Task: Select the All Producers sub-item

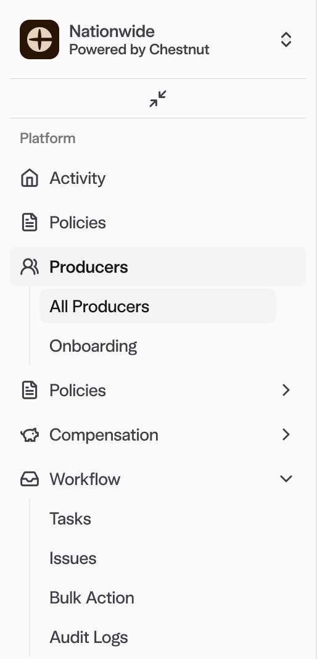Action: [158, 307]
